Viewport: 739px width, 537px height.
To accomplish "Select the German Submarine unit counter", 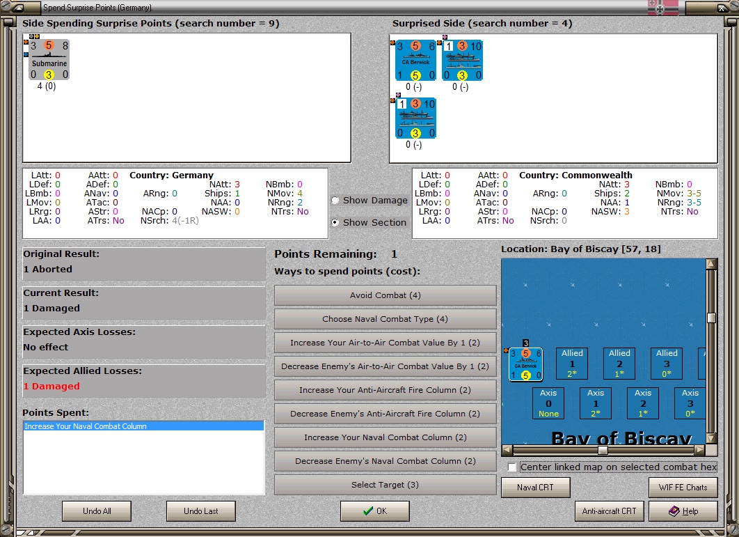I will point(49,60).
